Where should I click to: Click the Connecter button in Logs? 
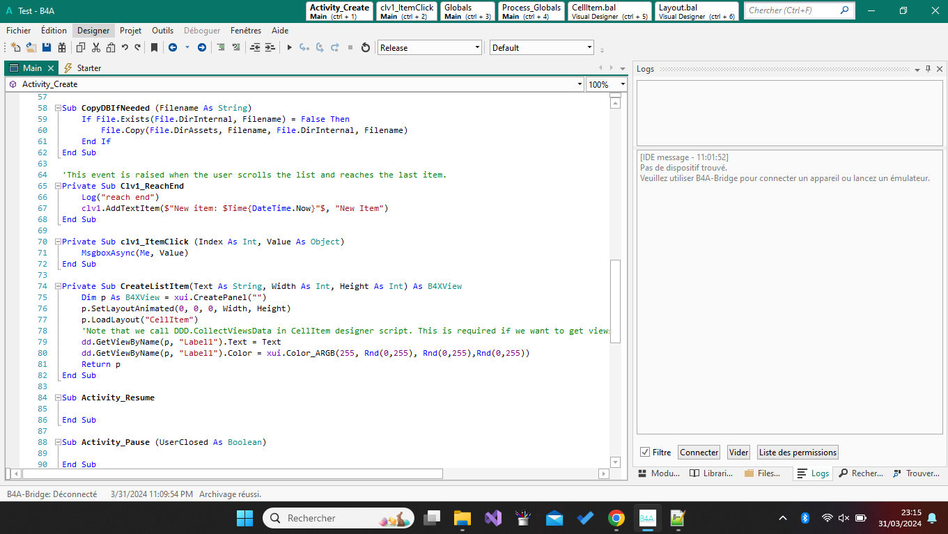click(x=699, y=453)
